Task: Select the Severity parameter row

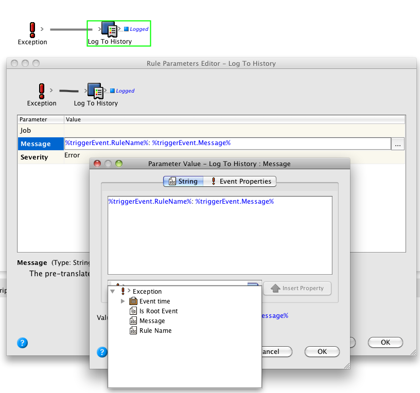Action: [34, 157]
